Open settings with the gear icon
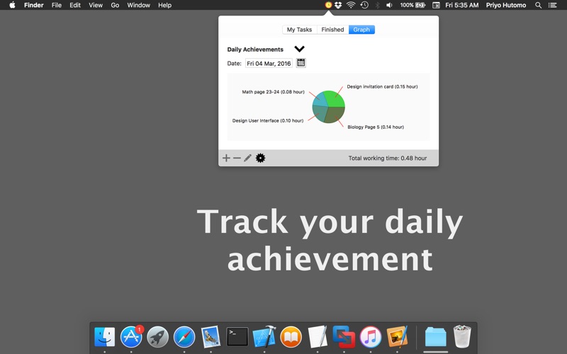Viewport: 567px width, 354px height. 260,158
